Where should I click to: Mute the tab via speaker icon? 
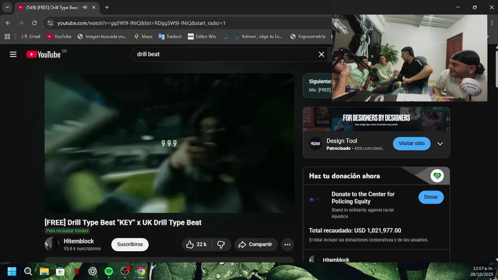[85, 7]
